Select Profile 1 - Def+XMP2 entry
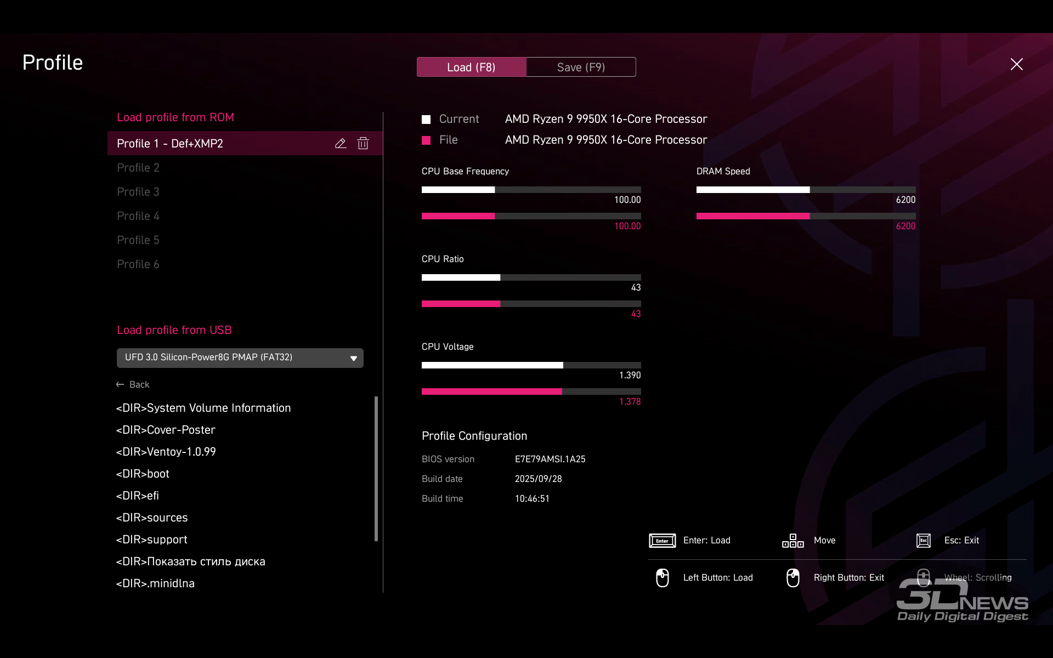 coord(170,144)
